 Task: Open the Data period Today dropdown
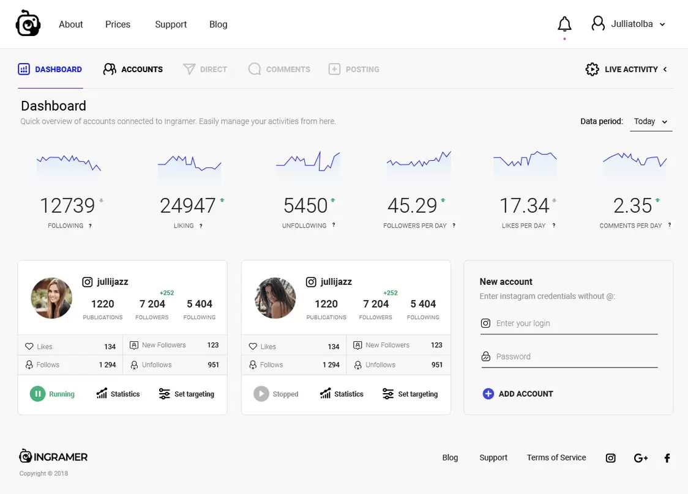[x=651, y=122]
